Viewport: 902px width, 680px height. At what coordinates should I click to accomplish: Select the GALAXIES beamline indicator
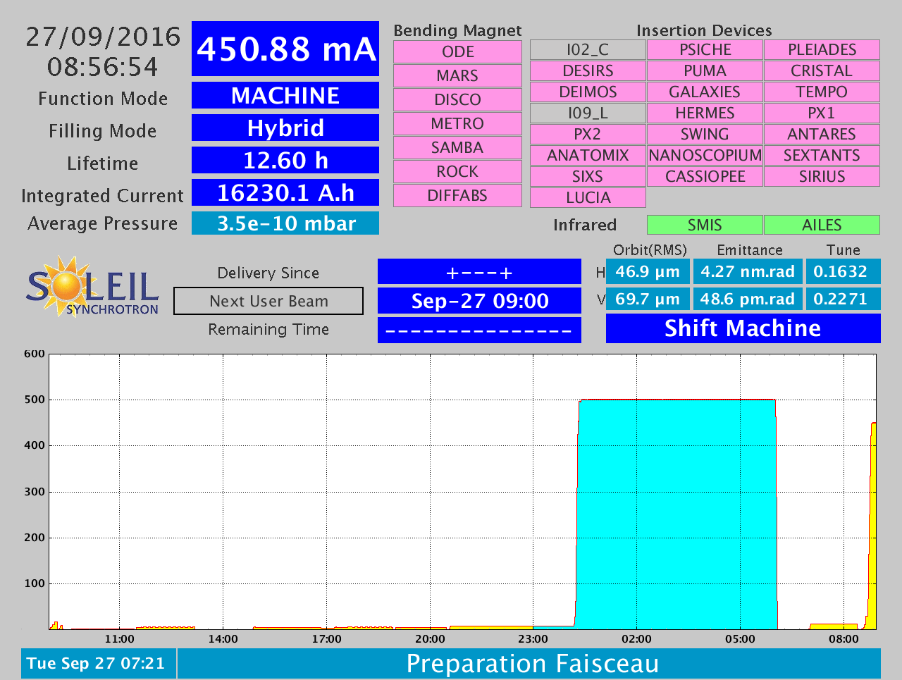click(x=705, y=92)
